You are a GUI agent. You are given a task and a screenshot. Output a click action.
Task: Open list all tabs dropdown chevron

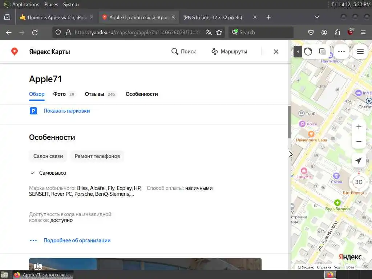pyautogui.click(x=317, y=17)
